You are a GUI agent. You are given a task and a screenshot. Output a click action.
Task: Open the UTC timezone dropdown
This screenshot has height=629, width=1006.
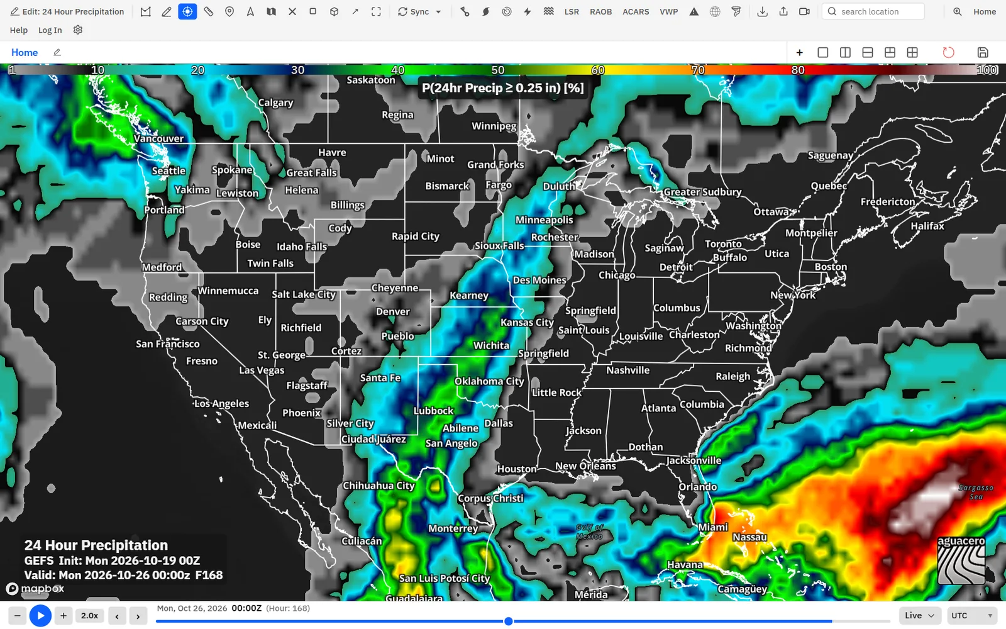click(972, 615)
